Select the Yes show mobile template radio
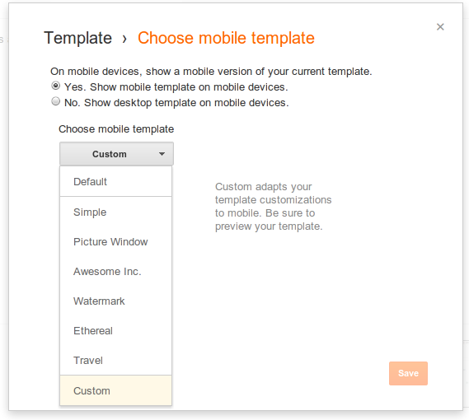 click(x=55, y=86)
